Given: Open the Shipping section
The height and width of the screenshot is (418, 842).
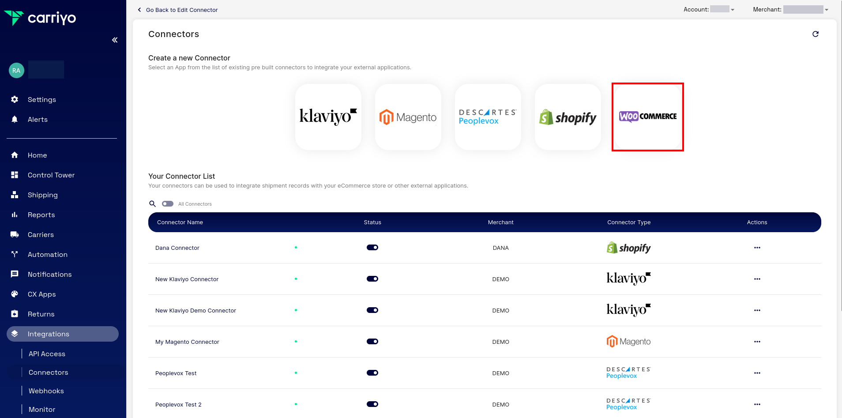Looking at the screenshot, I should click(x=43, y=195).
